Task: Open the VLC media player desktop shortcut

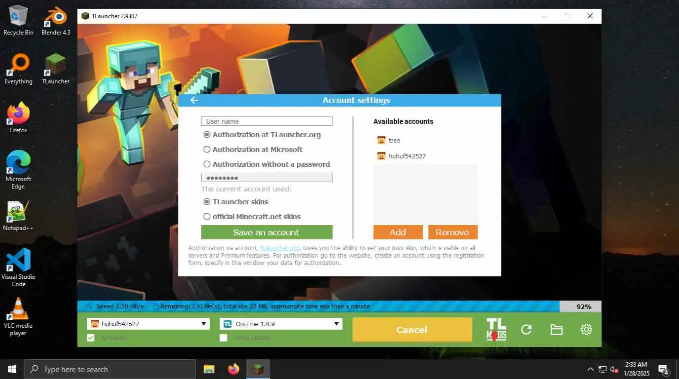Action: point(18,316)
